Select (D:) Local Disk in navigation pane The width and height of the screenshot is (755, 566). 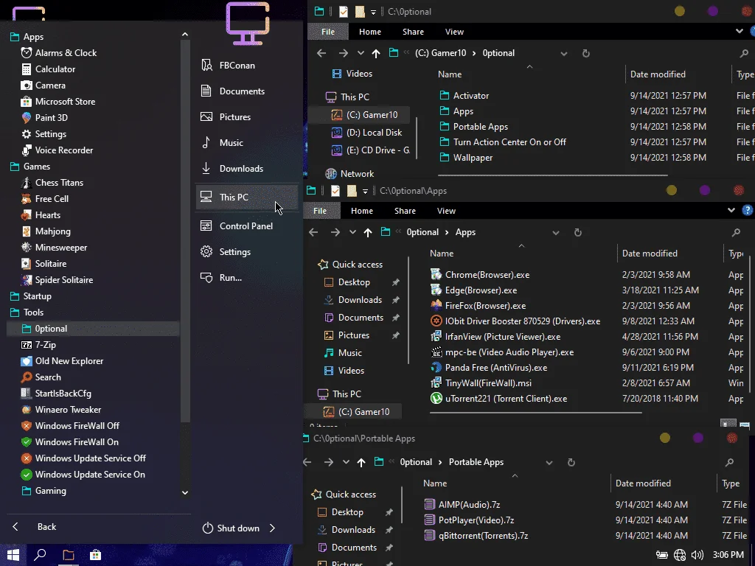[x=374, y=133]
